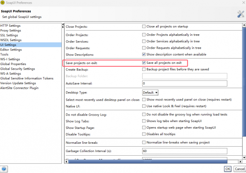This screenshot has height=173, width=246.
Task: Click the OK button
Action: click(228, 169)
